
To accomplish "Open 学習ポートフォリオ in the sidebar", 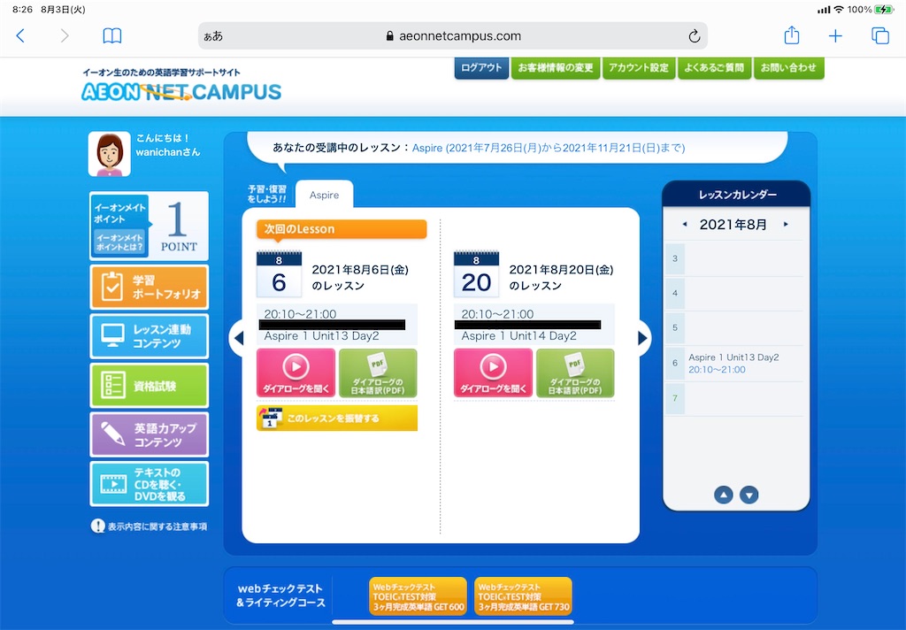I will pos(149,288).
